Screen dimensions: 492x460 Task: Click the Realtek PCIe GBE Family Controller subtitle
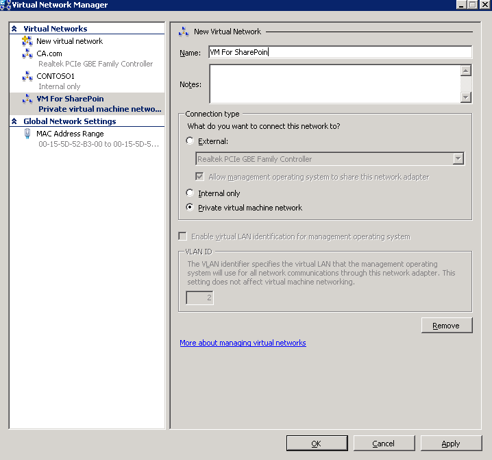coord(96,64)
